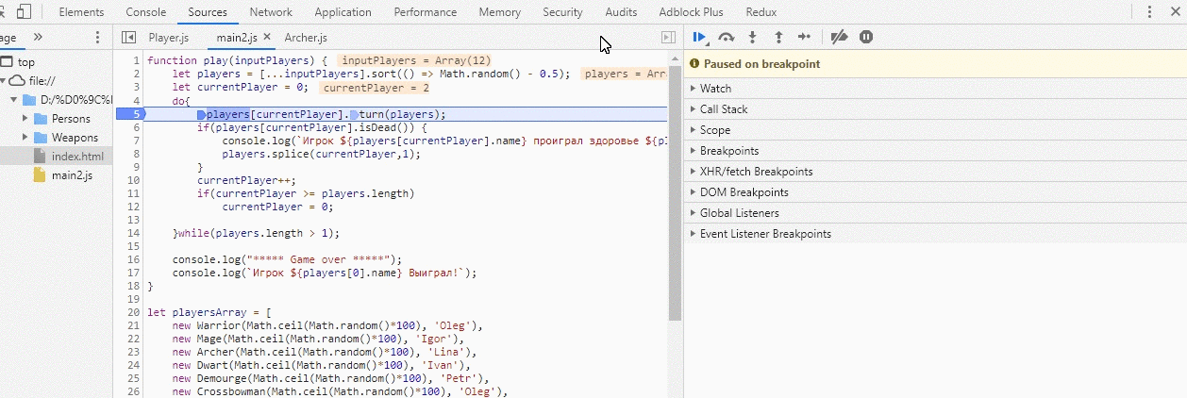
Task: Open the Console tab
Action: click(146, 12)
